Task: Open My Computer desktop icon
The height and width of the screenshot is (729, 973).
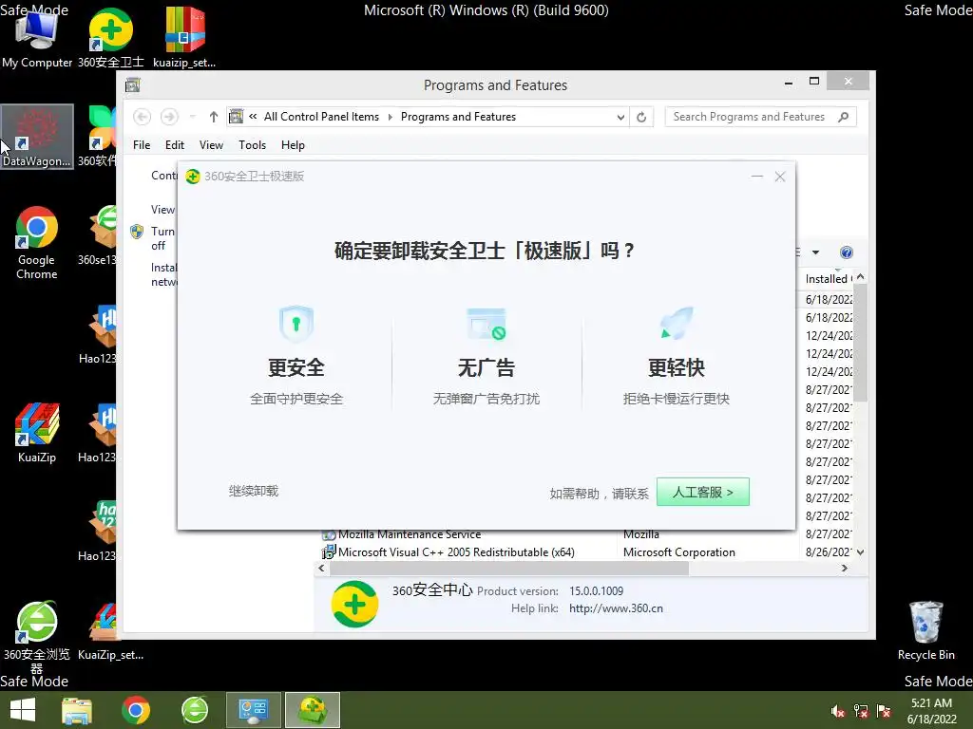Action: tap(37, 37)
